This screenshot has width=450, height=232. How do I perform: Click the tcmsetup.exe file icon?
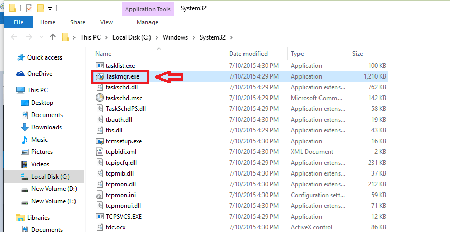pos(99,141)
